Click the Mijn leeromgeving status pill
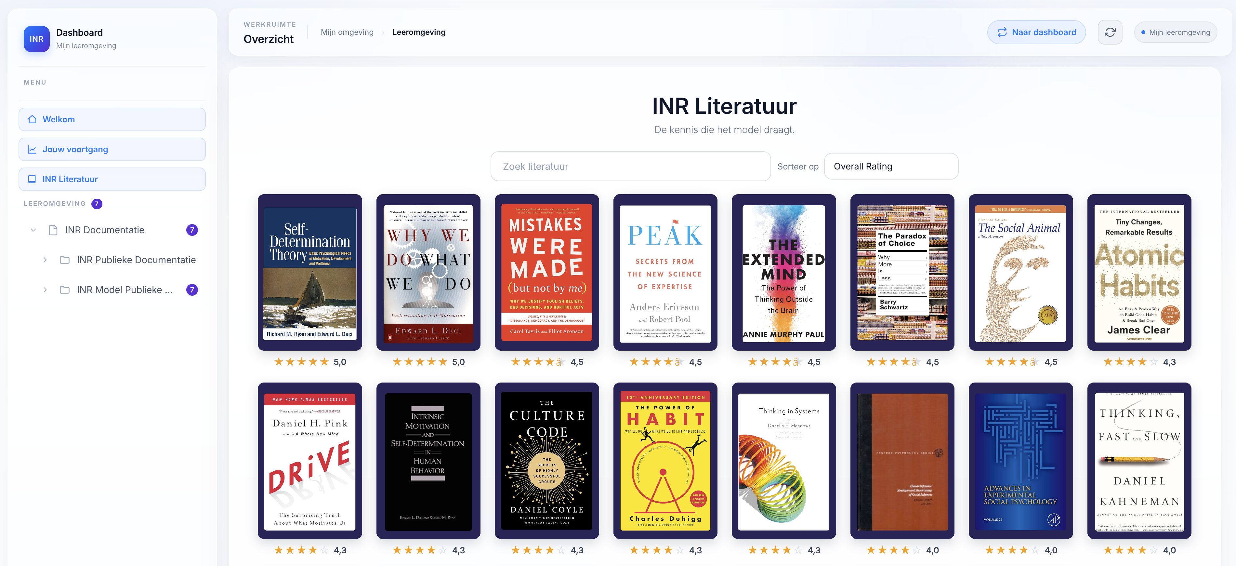Viewport: 1236px width, 566px height. click(x=1176, y=32)
